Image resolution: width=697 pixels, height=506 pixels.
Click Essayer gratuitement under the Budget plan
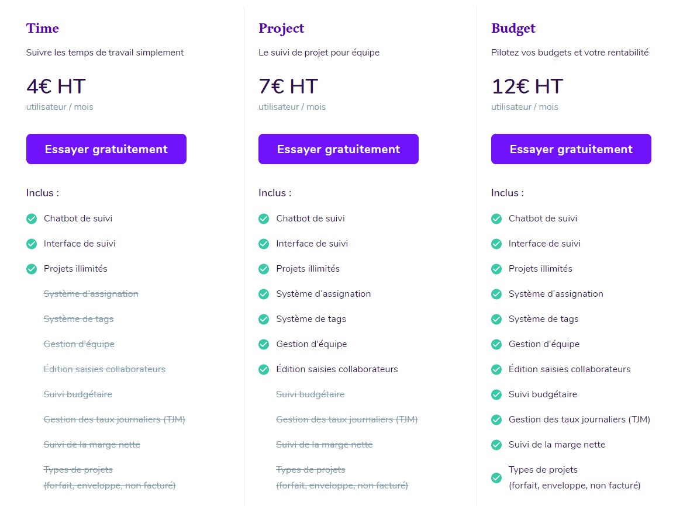[x=571, y=149]
